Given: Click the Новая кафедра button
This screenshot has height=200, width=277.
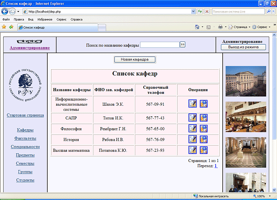Looking at the screenshot, I should click(135, 59).
